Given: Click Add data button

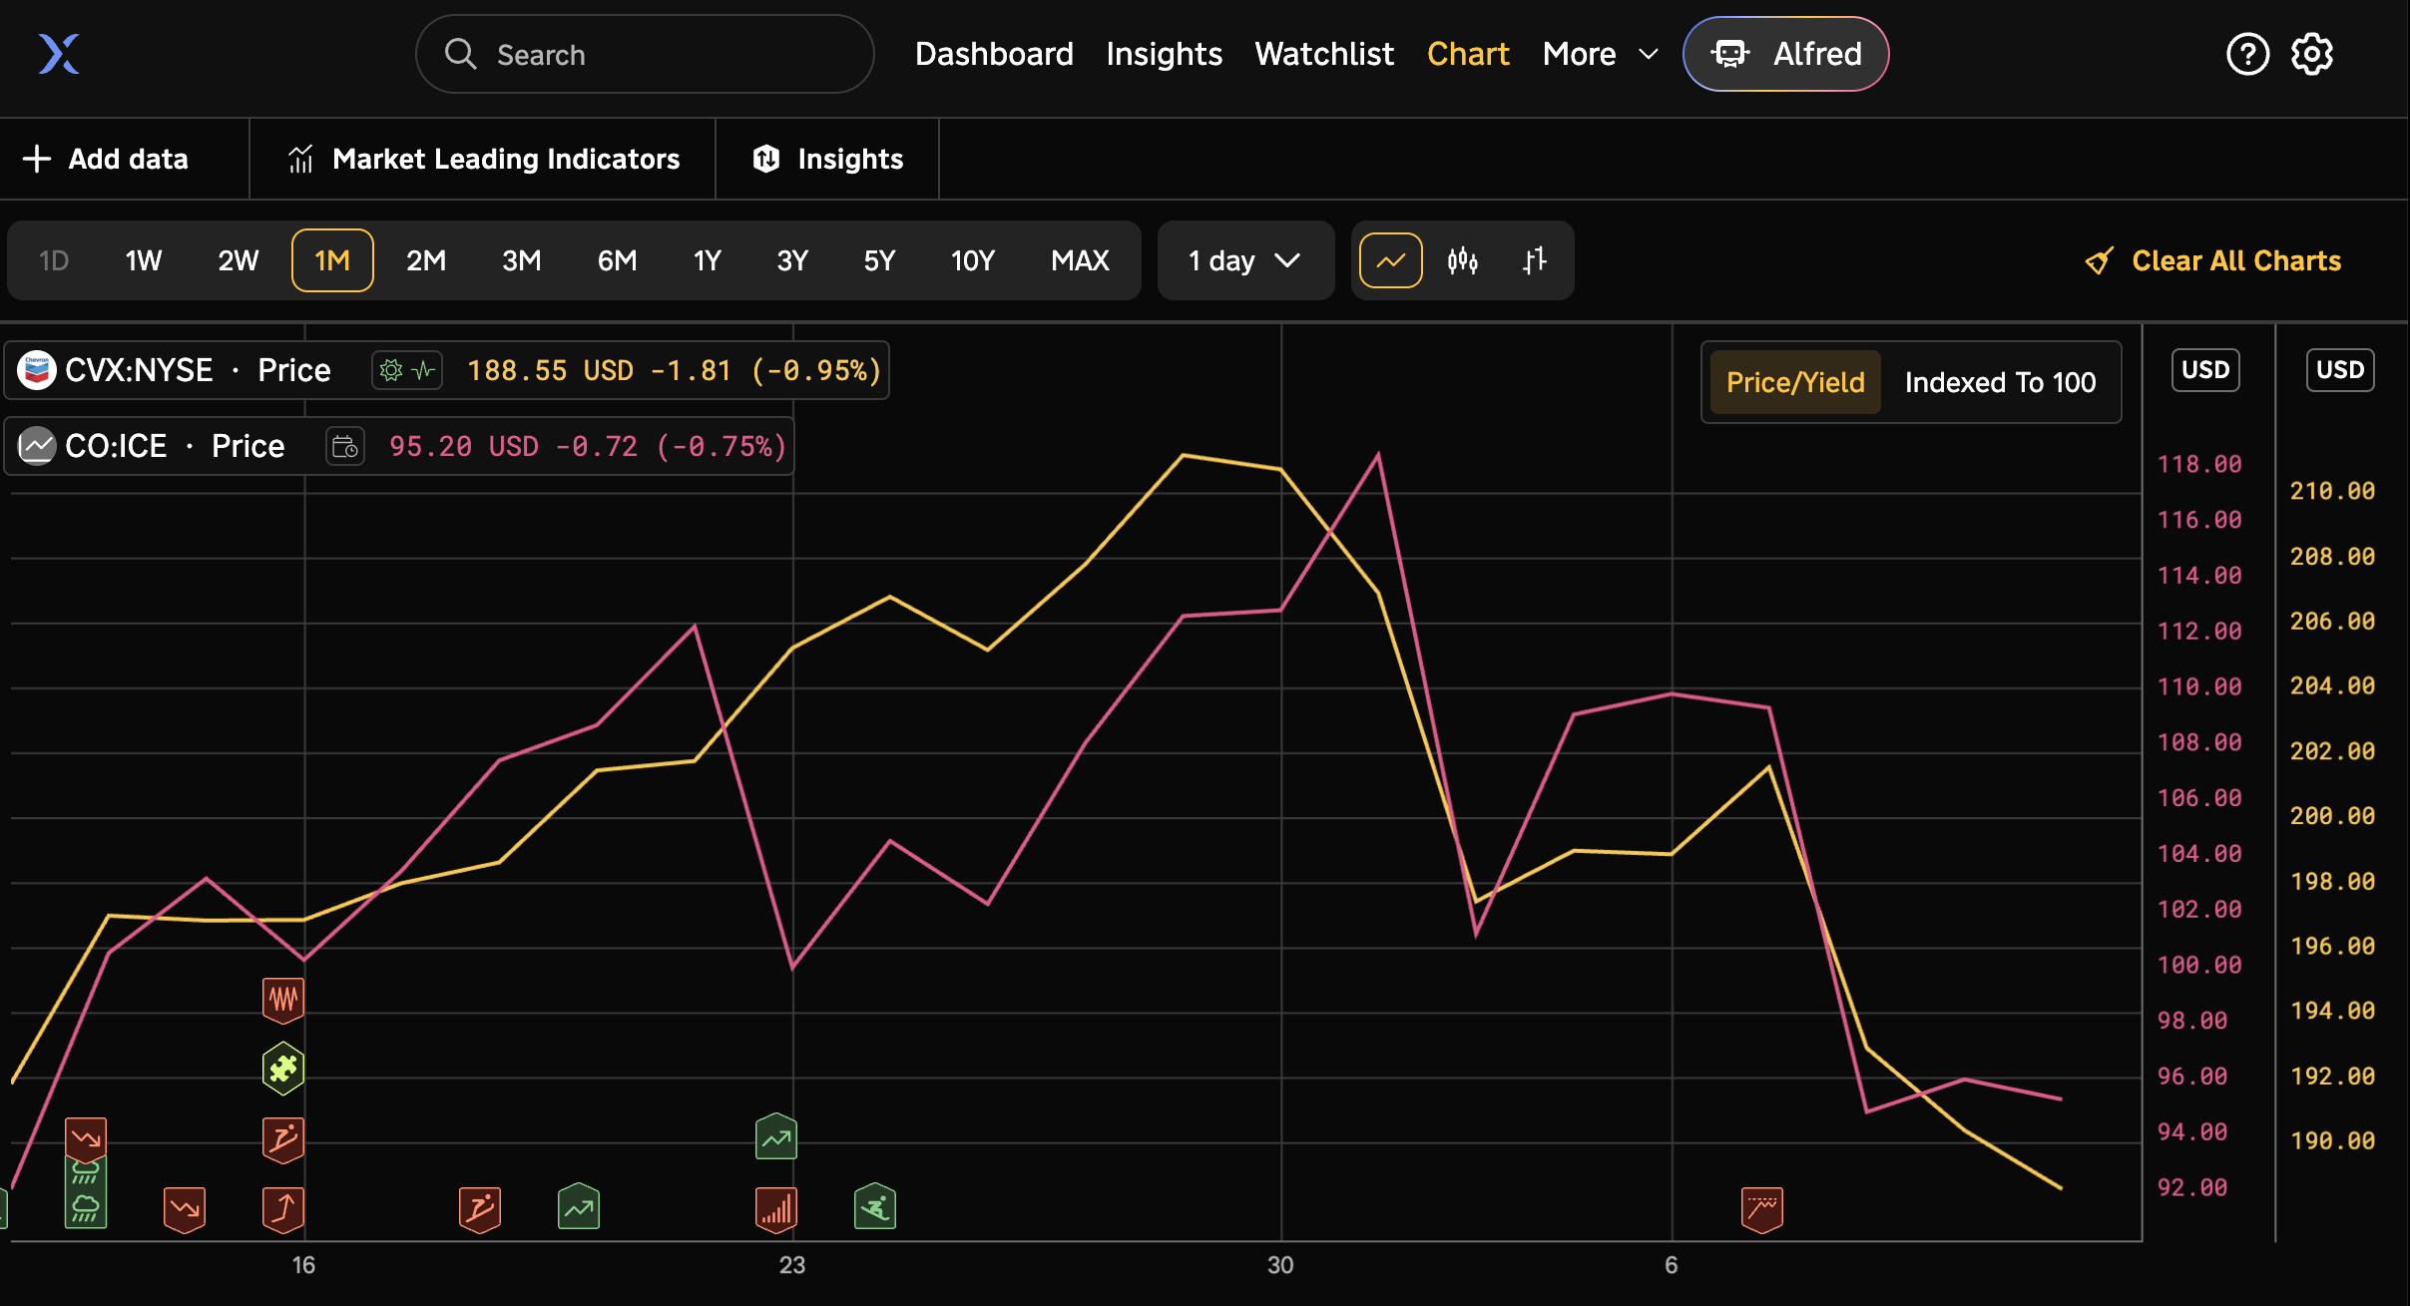Looking at the screenshot, I should (106, 159).
